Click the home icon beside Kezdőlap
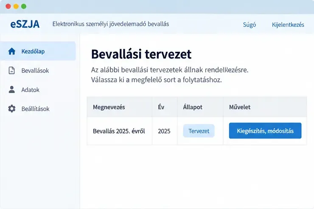 coord(11,51)
